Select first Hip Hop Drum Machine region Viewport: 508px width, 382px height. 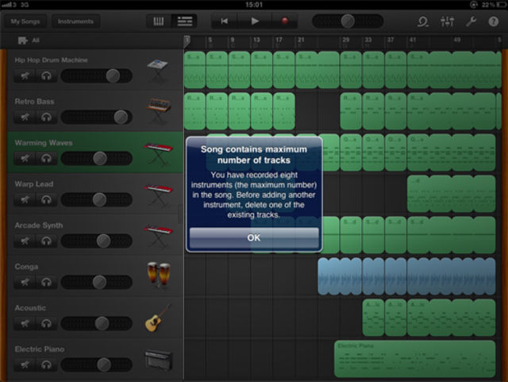194,70
